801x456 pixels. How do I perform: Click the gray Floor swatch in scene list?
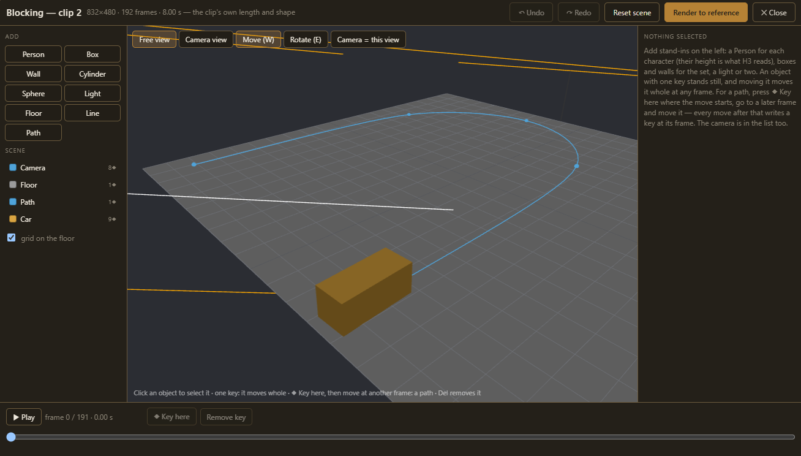click(13, 184)
